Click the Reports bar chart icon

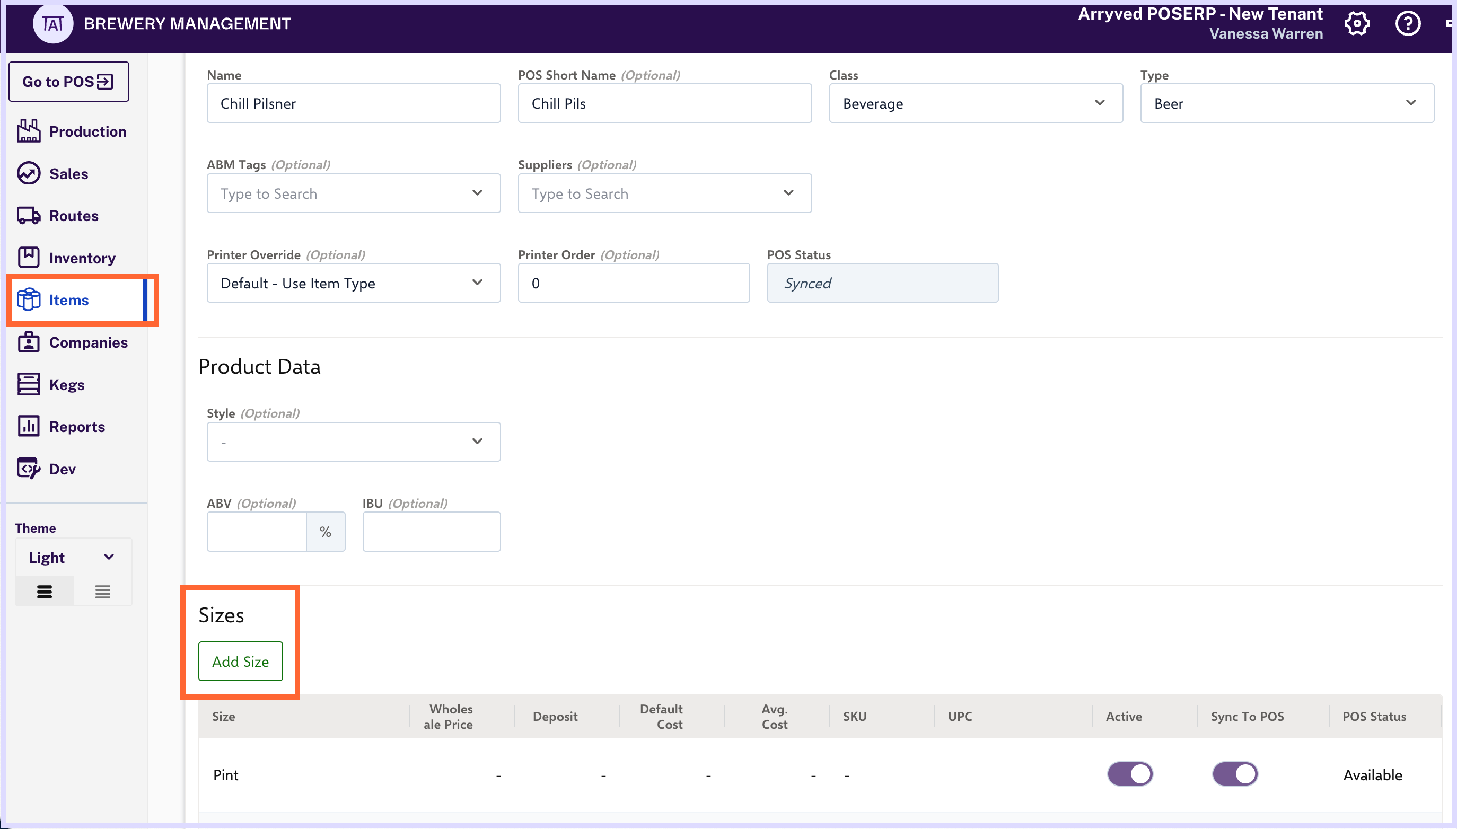(29, 427)
